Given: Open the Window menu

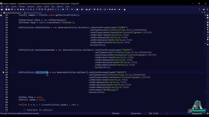Looking at the screenshot, I should (x=60, y=6).
